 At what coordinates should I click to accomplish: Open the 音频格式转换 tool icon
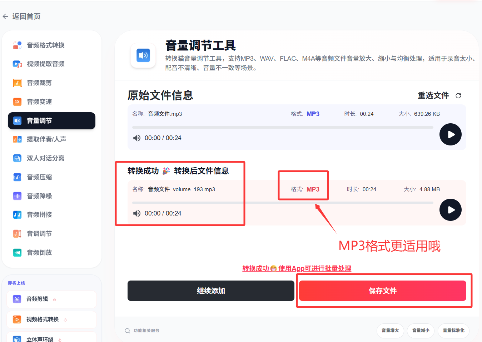pyautogui.click(x=17, y=45)
